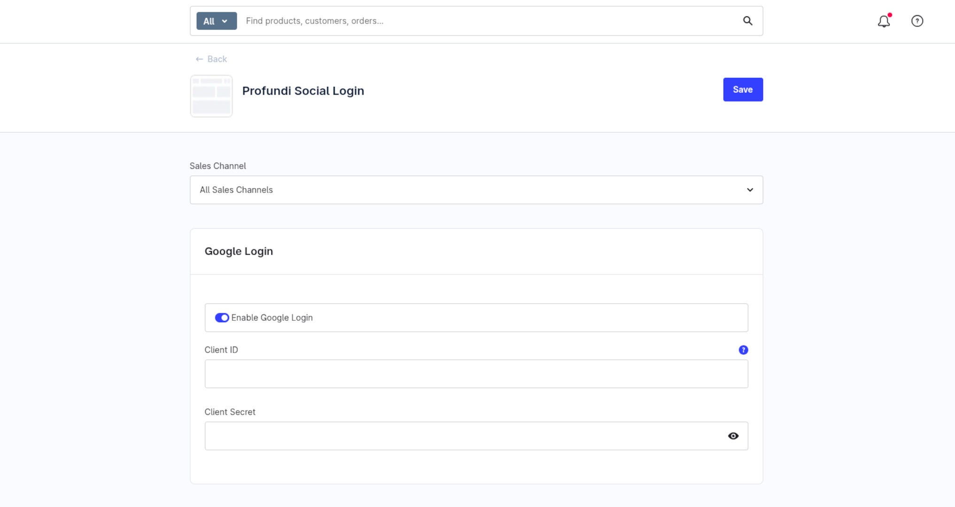Click the search magnifier icon
Screen dimensions: 955x507
coord(747,21)
